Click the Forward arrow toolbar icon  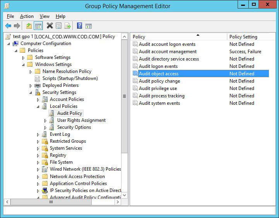coord(17,26)
